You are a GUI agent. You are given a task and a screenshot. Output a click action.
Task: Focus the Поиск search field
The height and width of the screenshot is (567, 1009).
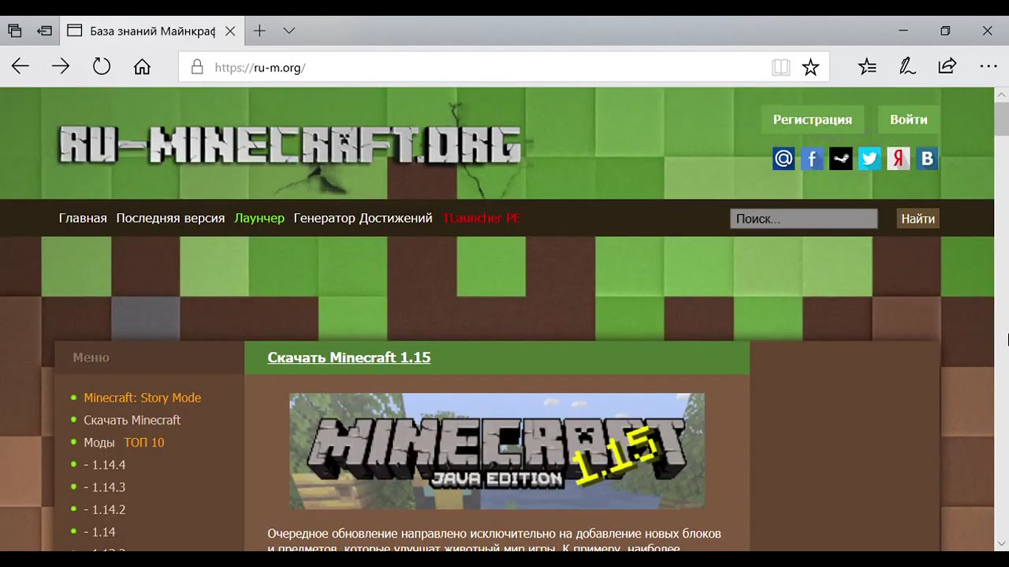click(803, 219)
